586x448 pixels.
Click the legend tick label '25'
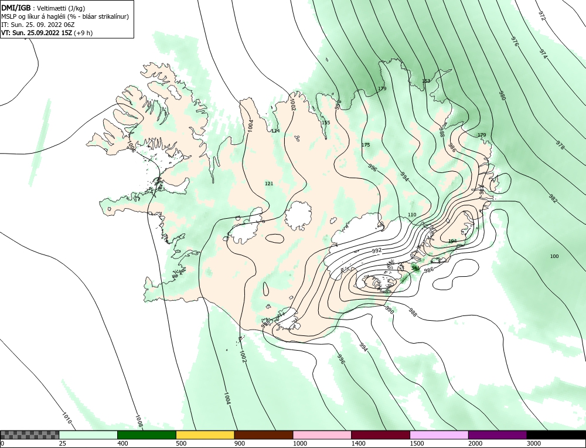[x=63, y=443]
